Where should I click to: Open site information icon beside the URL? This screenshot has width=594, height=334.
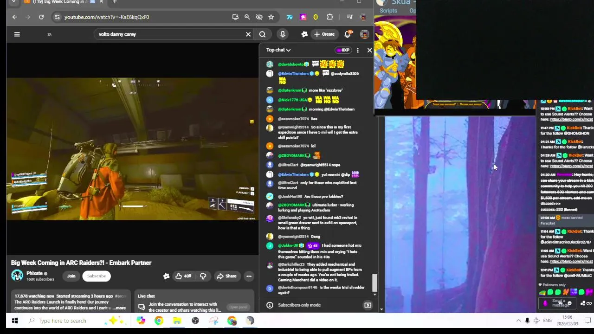(x=57, y=17)
